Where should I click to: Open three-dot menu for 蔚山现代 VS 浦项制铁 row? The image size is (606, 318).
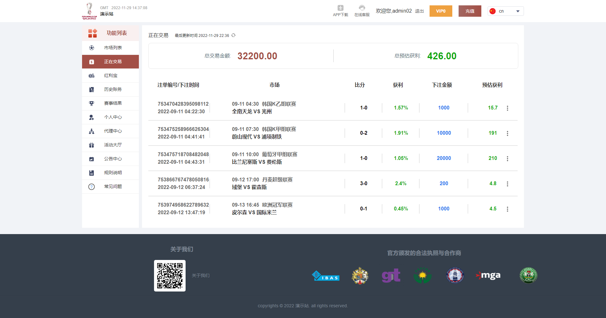coord(508,133)
